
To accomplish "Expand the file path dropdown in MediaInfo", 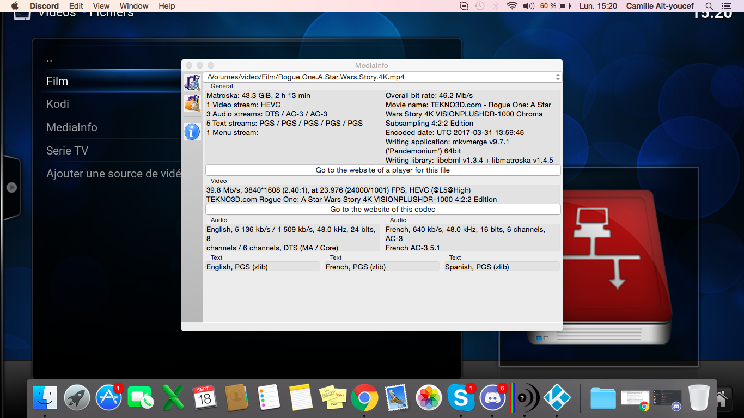I will [x=557, y=77].
